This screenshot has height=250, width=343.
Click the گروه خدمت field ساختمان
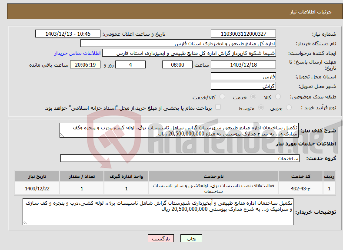[180, 158]
